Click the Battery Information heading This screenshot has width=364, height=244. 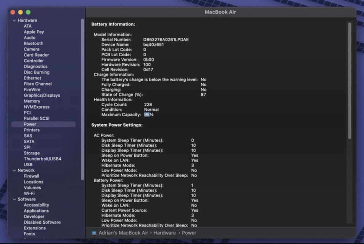[x=113, y=24]
